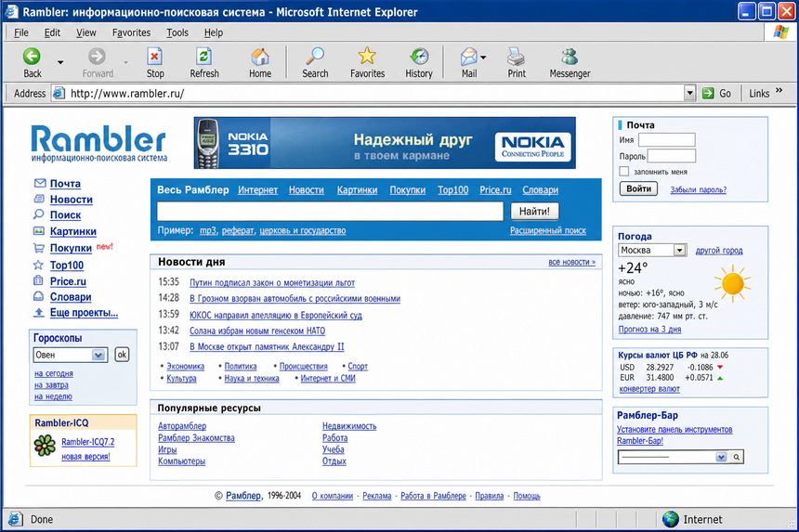Switch search scope to Интернет
The width and height of the screenshot is (799, 532).
click(257, 190)
